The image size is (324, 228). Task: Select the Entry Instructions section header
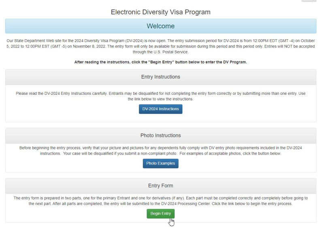pyautogui.click(x=161, y=77)
